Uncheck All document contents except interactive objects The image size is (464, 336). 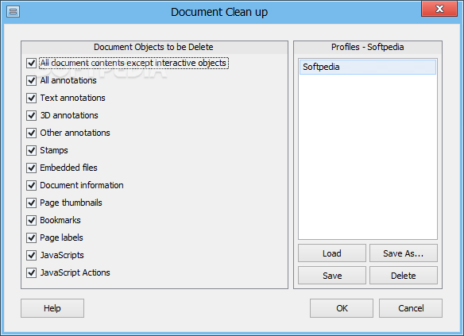coord(31,63)
